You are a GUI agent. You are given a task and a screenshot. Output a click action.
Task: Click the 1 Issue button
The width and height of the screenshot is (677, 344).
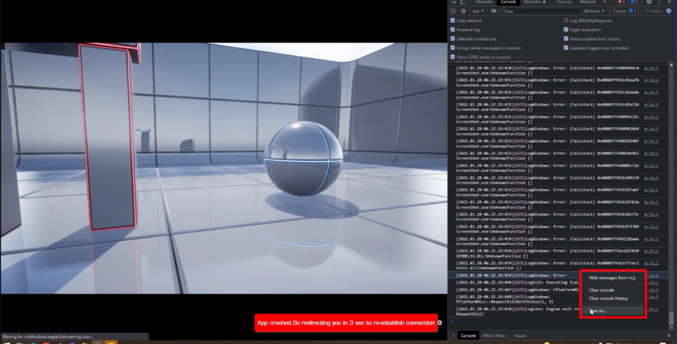point(624,11)
